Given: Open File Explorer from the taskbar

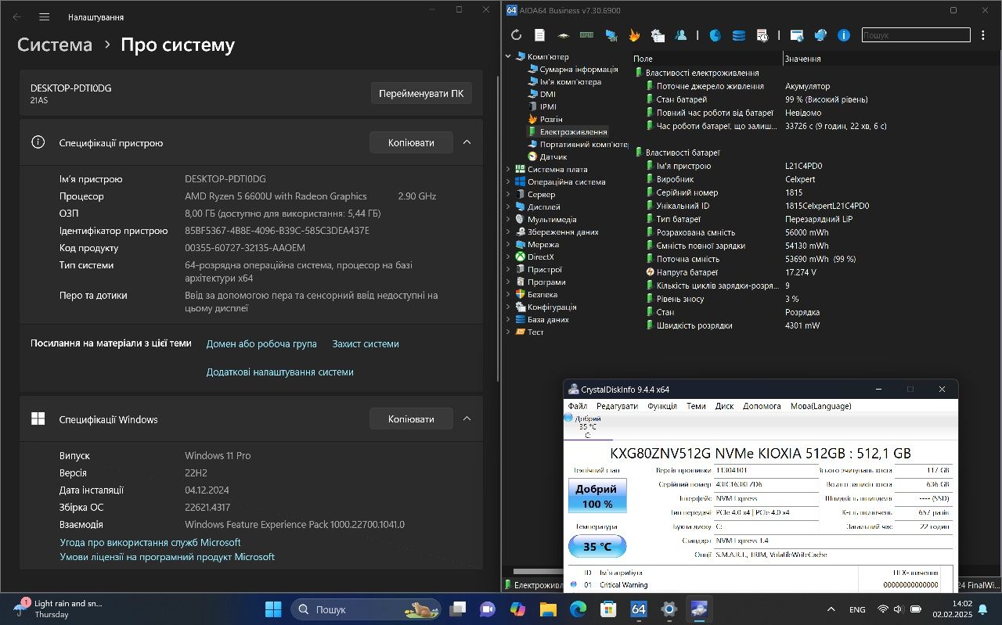Looking at the screenshot, I should point(548,609).
